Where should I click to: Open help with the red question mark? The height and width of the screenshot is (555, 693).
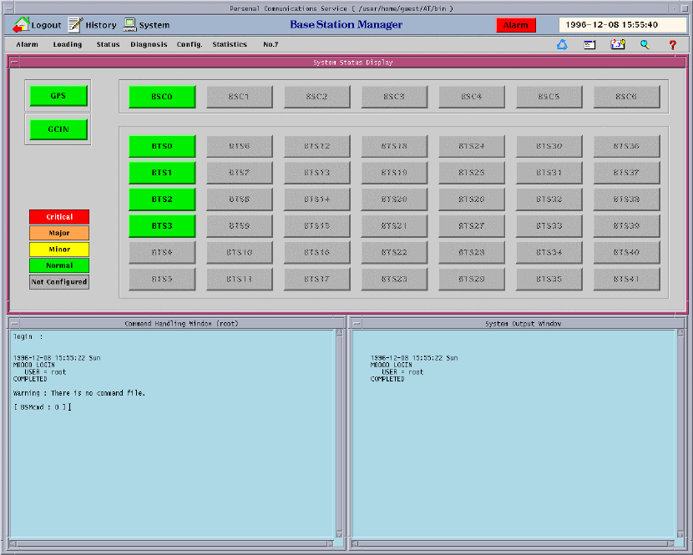coord(672,44)
